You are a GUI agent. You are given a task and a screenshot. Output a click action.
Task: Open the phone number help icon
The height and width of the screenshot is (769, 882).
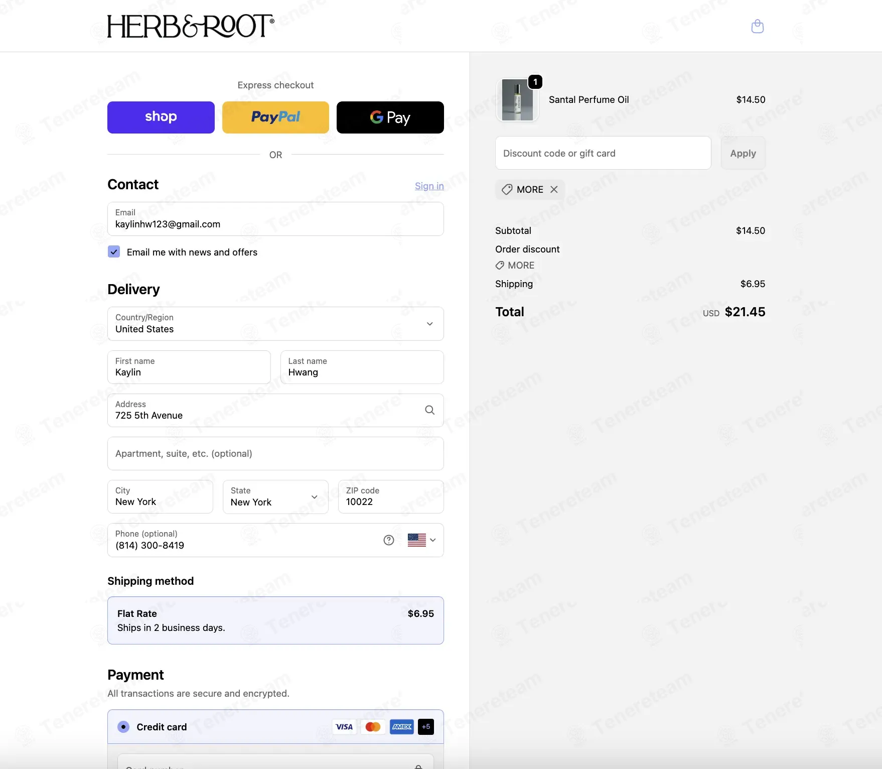(389, 540)
